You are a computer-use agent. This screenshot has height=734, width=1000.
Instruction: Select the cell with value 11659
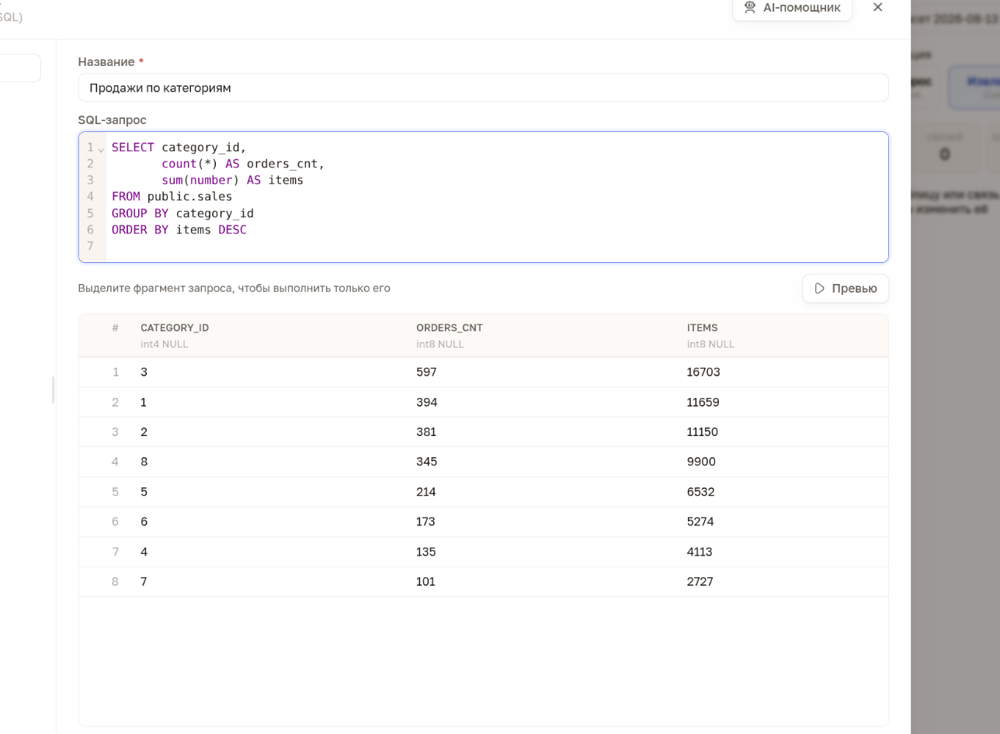point(703,403)
